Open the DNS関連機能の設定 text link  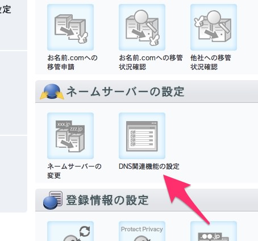click(x=149, y=167)
